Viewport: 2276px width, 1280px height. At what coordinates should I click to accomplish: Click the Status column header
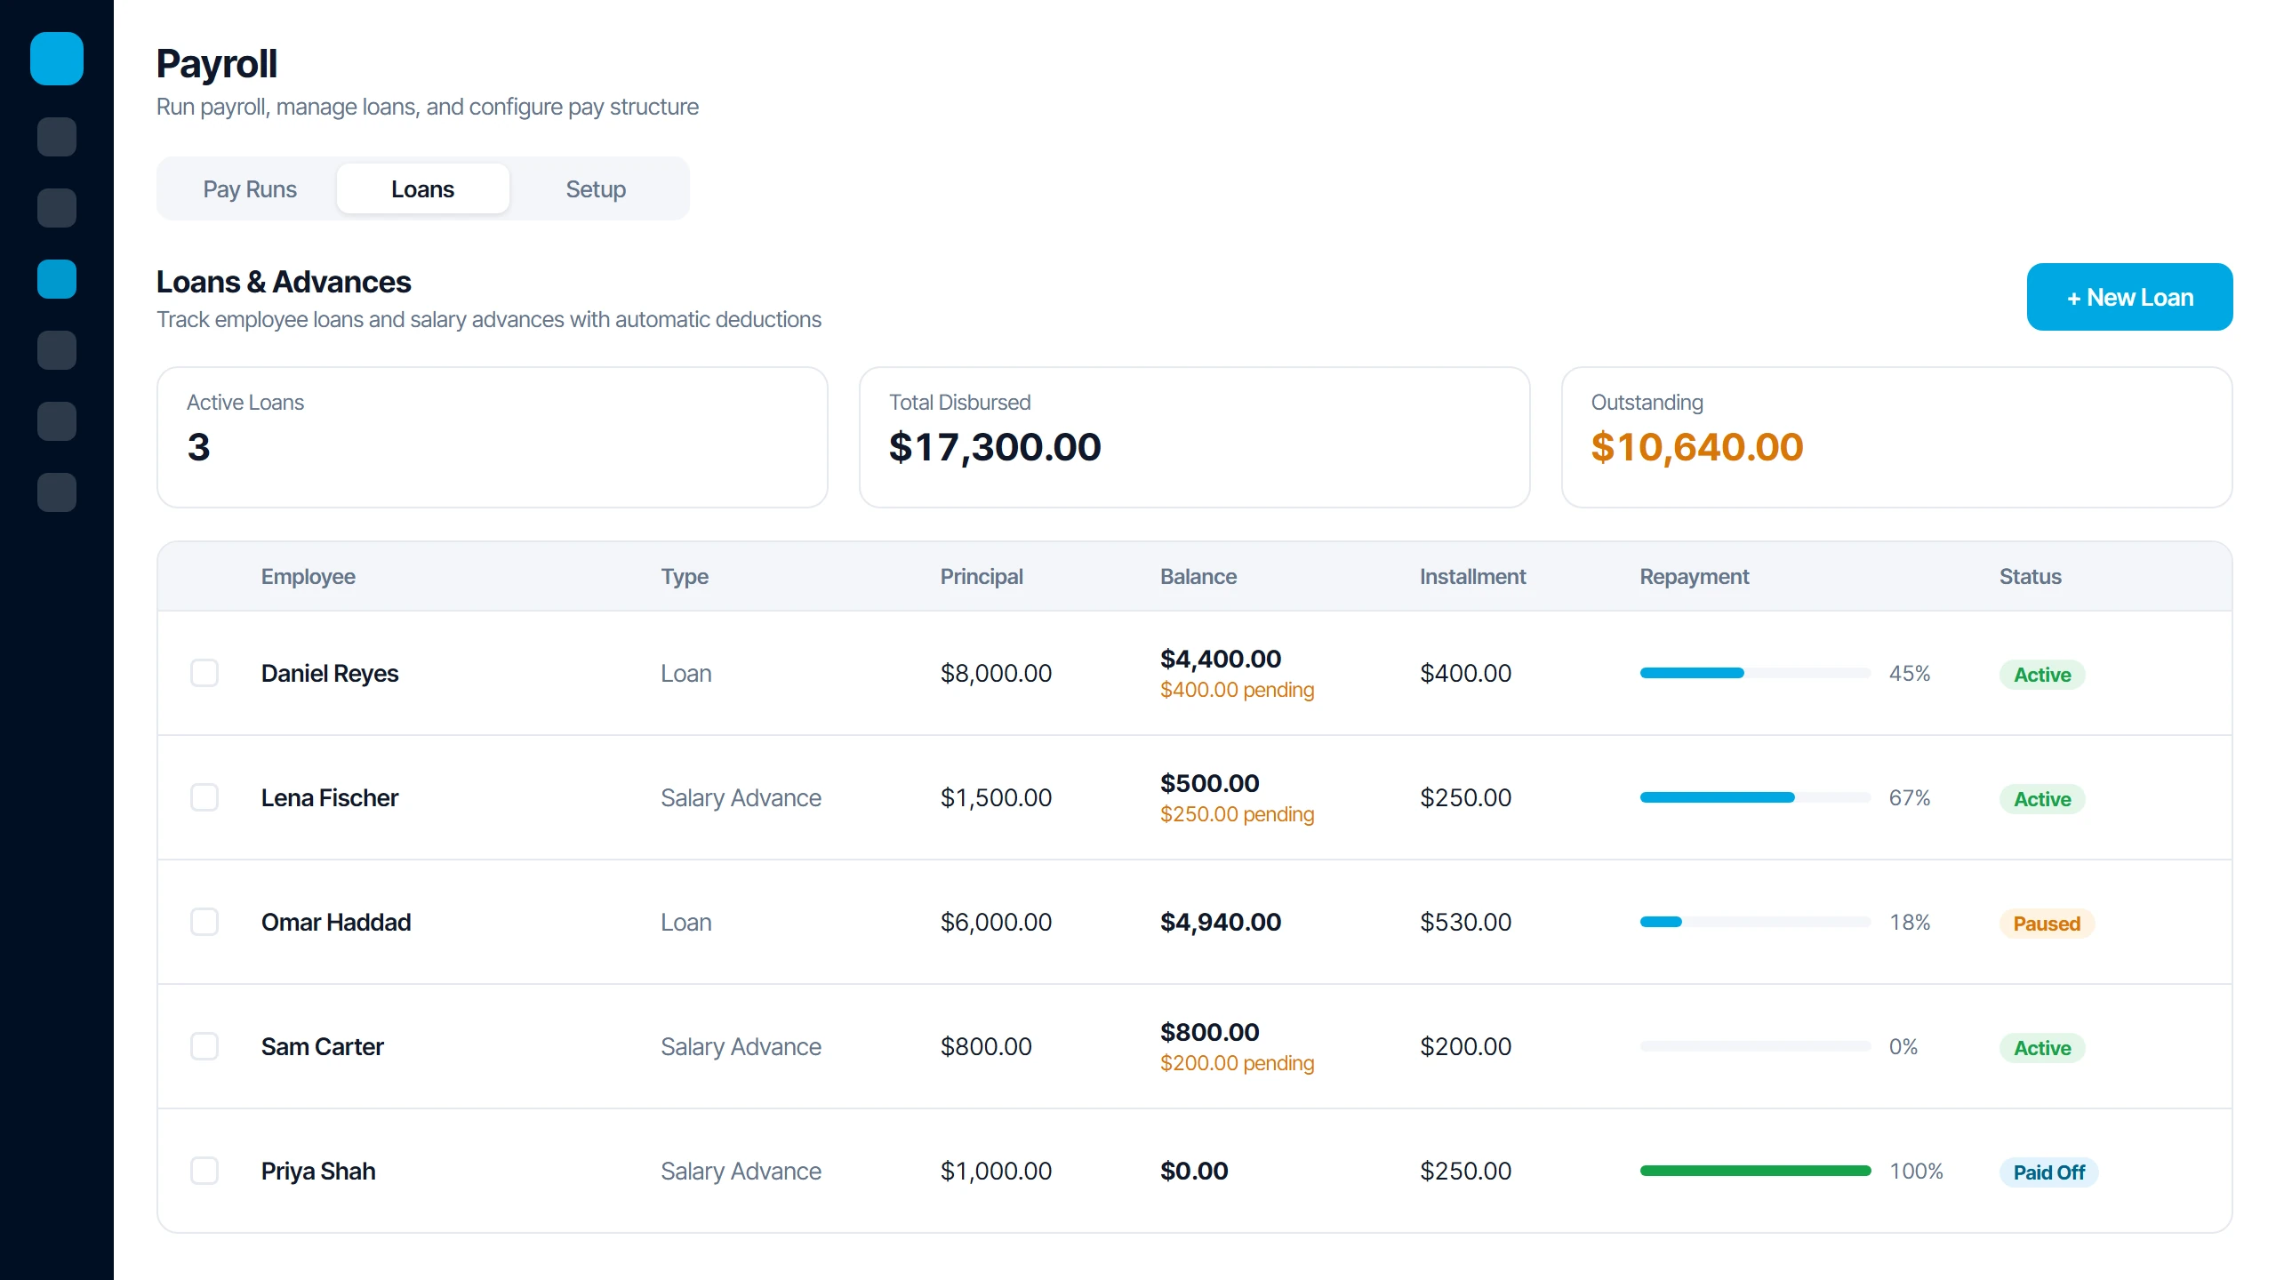click(x=2031, y=576)
